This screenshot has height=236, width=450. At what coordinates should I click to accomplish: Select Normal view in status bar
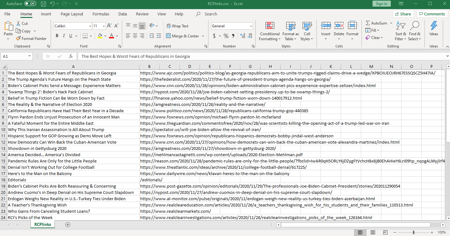tap(360, 232)
